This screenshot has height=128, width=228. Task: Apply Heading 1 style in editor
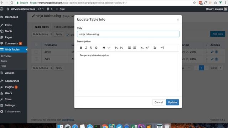tap(116, 48)
